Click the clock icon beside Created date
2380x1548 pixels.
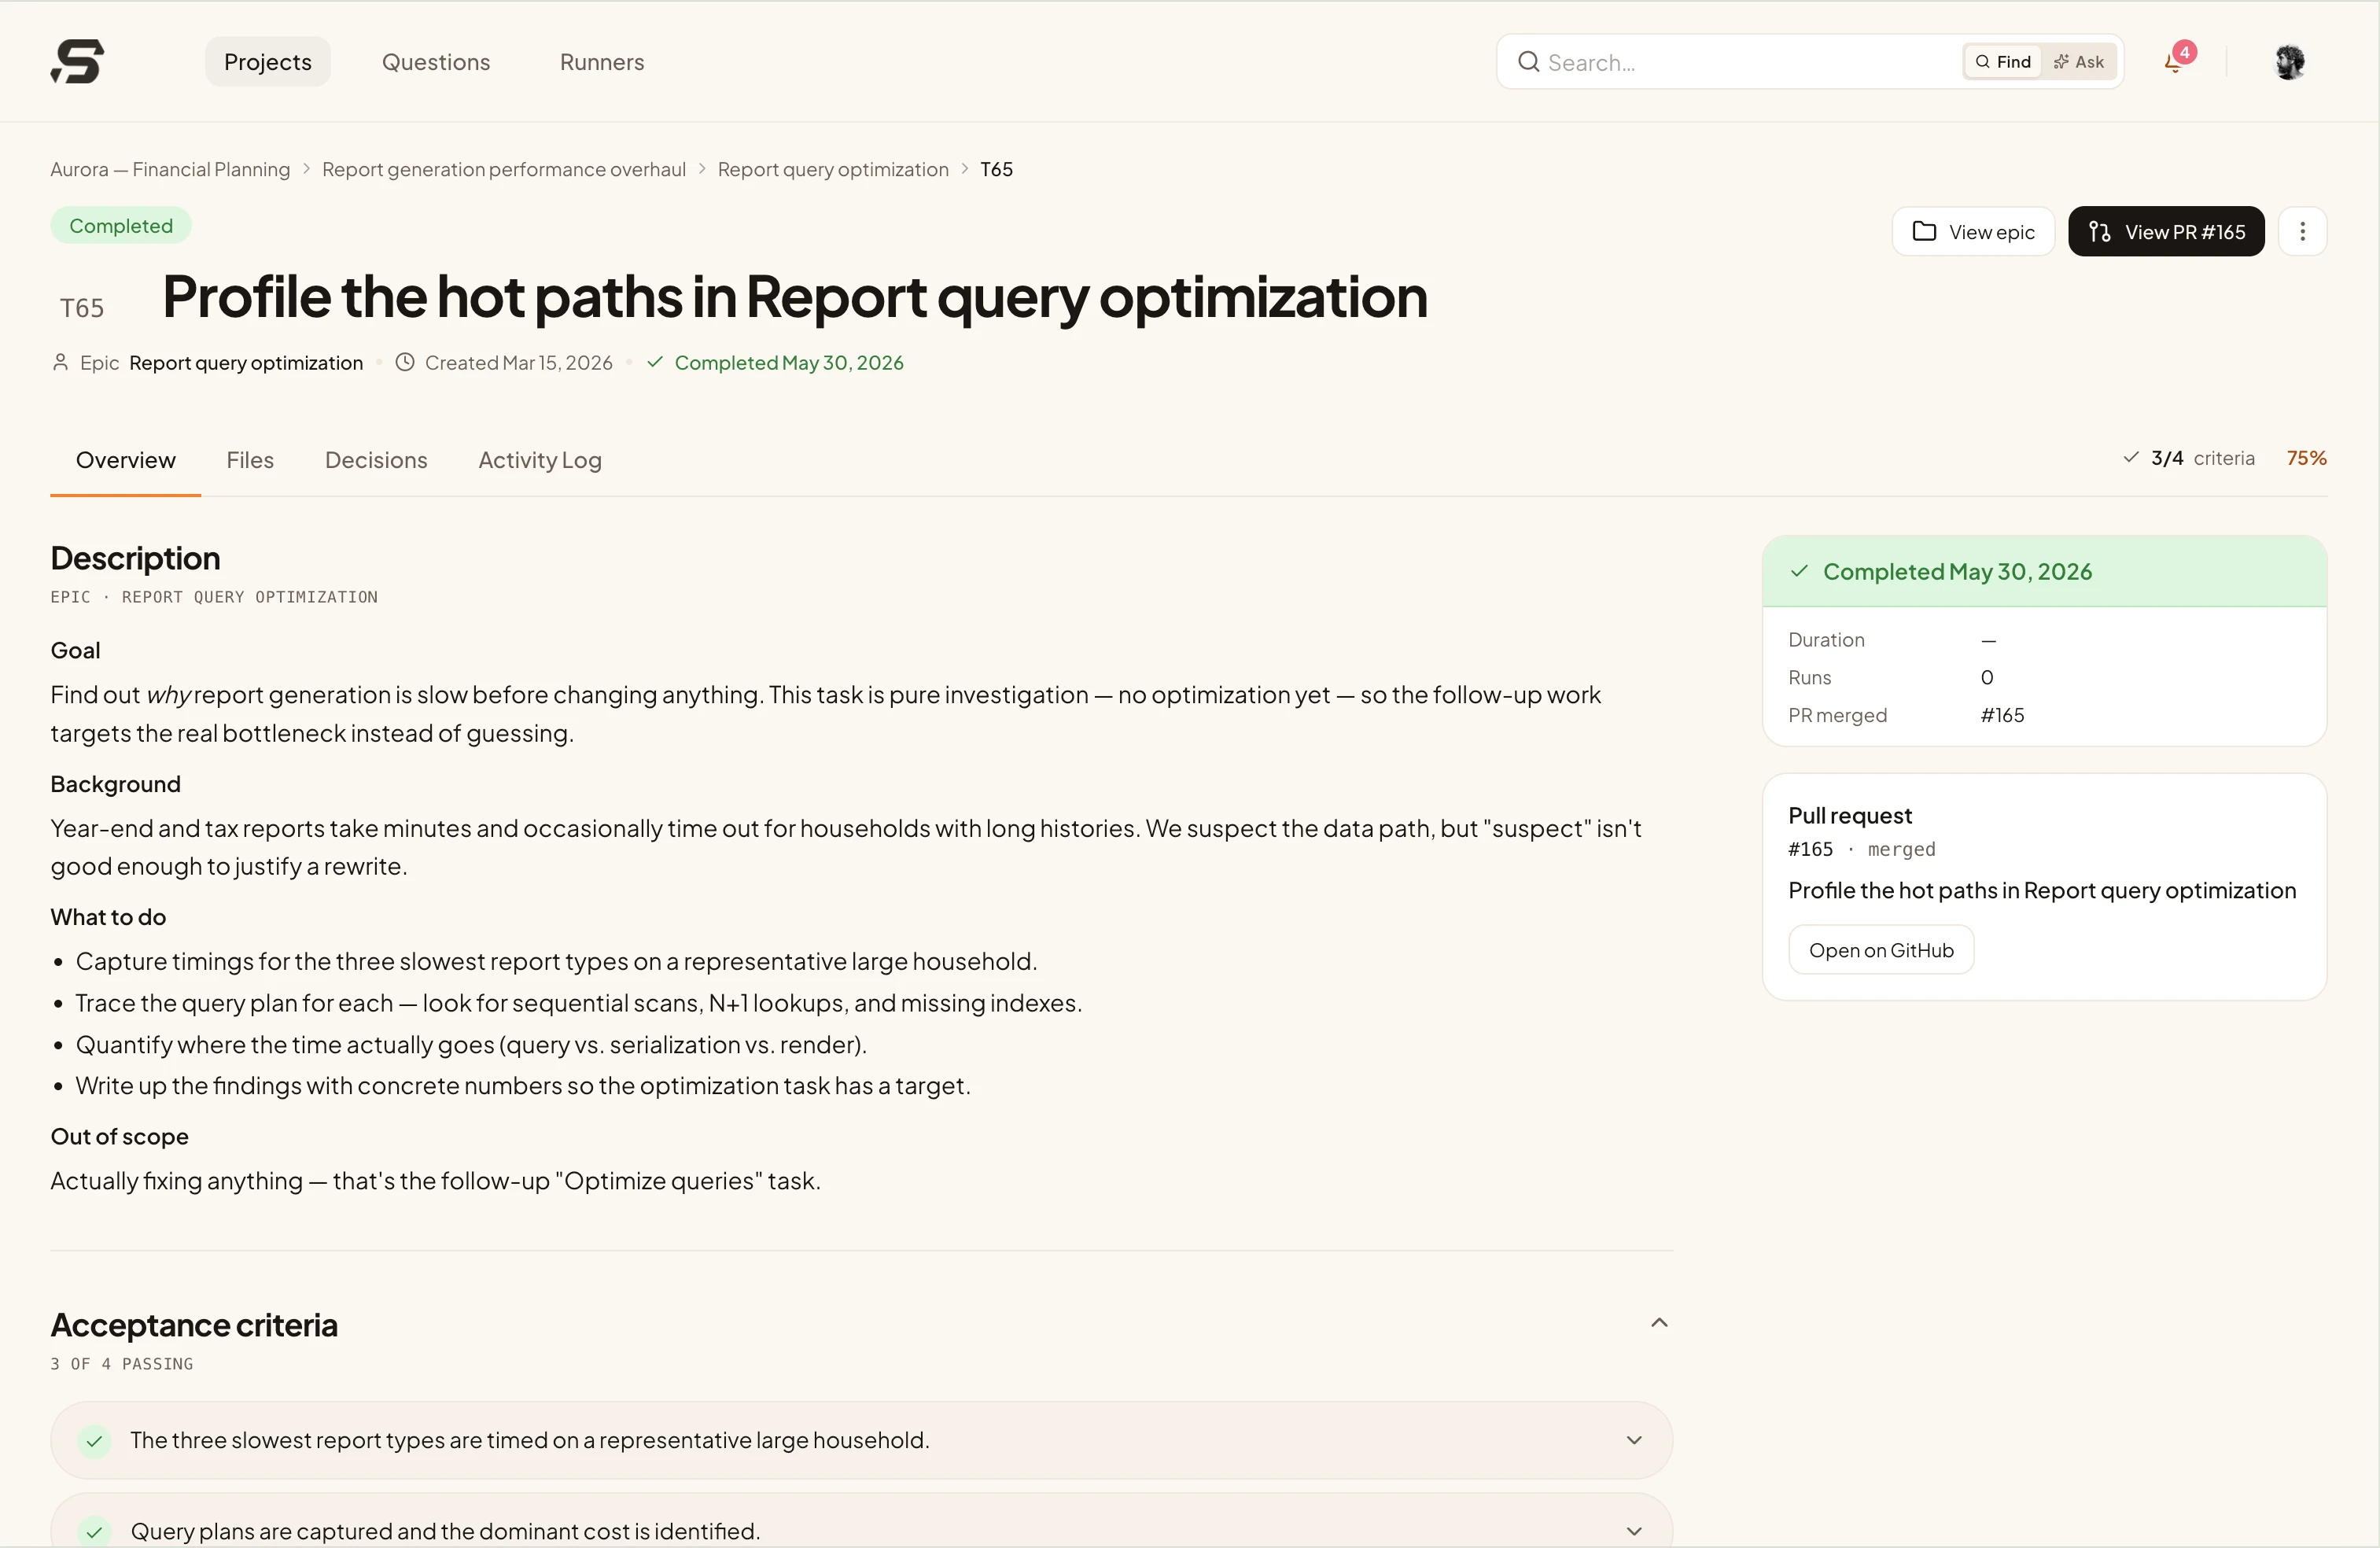405,362
